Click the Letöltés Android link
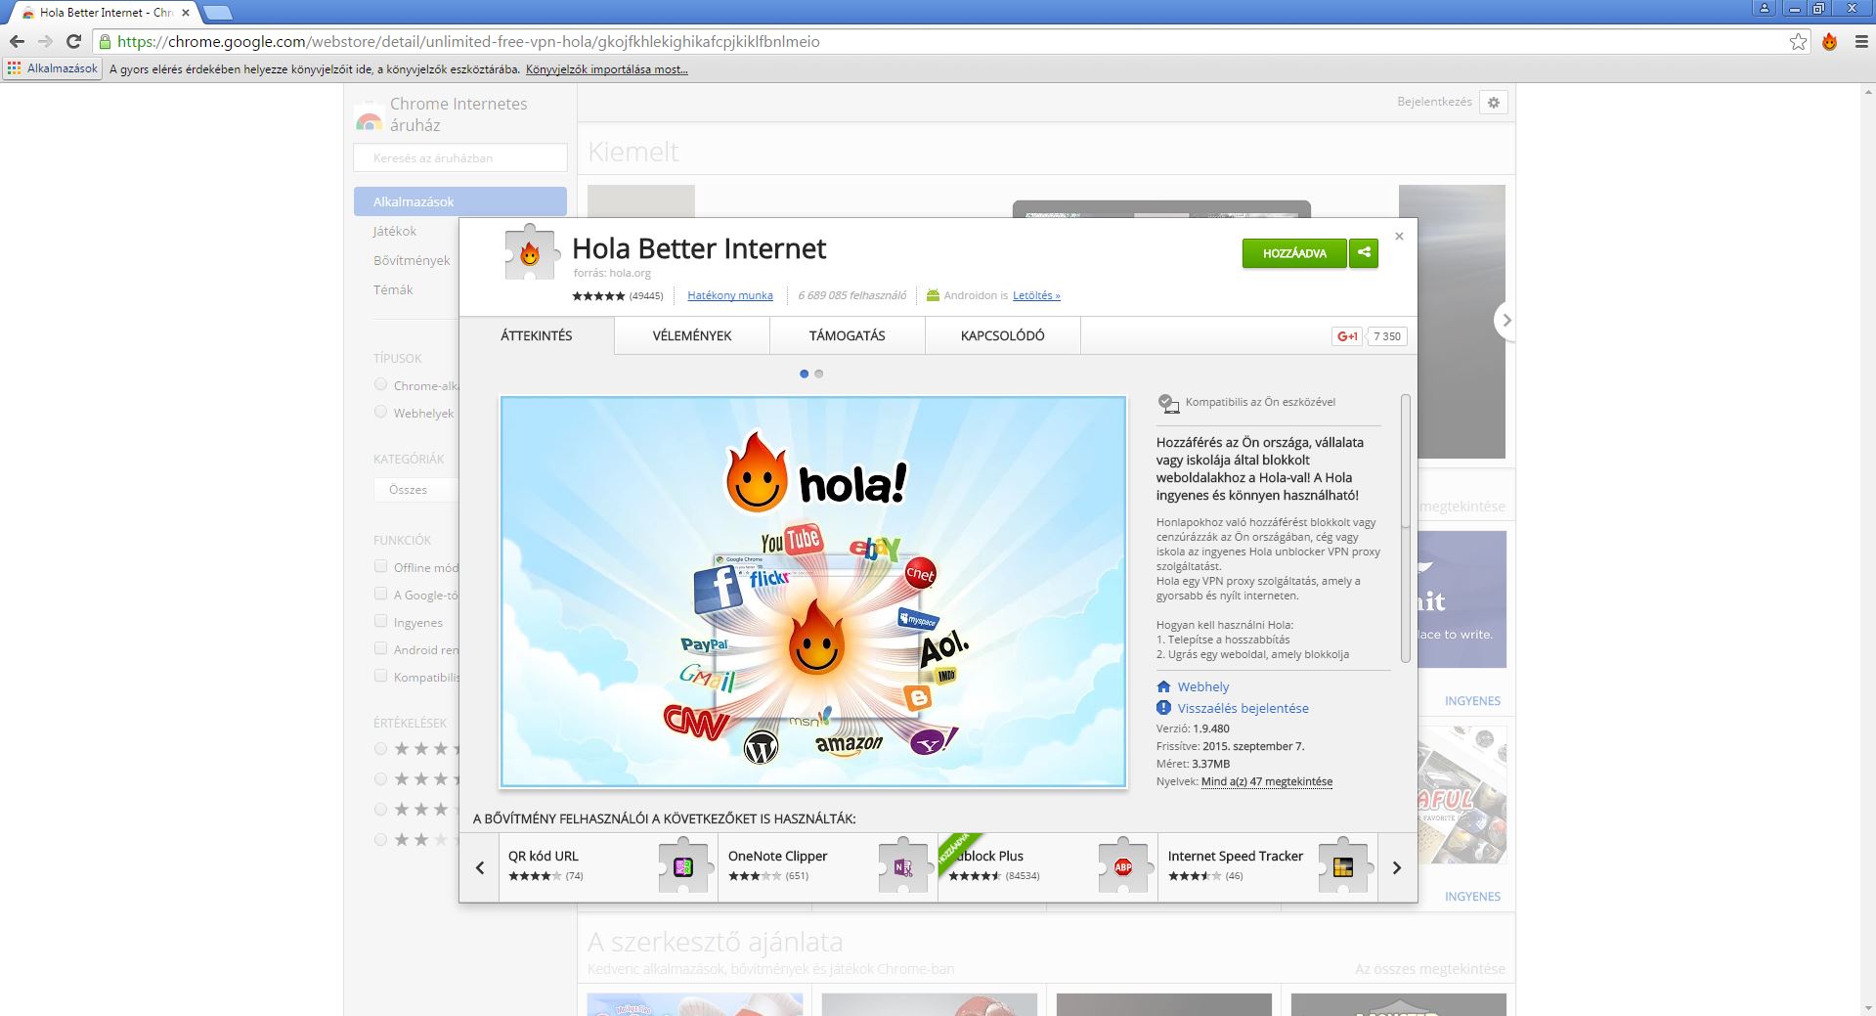The width and height of the screenshot is (1876, 1016). (x=1036, y=295)
